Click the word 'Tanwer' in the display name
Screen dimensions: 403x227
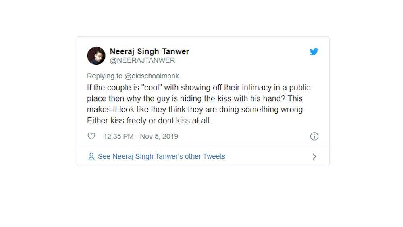tap(176, 51)
